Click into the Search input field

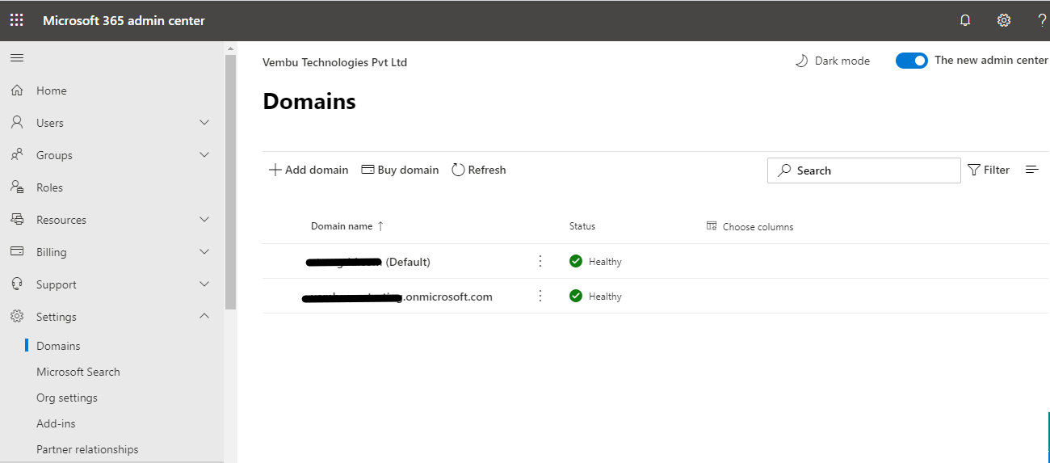click(x=864, y=170)
